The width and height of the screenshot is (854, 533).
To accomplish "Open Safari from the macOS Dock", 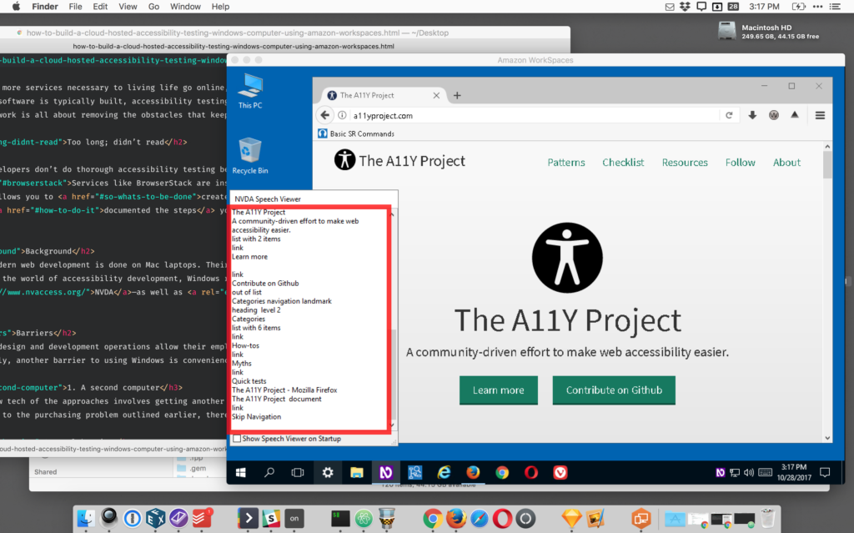I will [x=480, y=518].
